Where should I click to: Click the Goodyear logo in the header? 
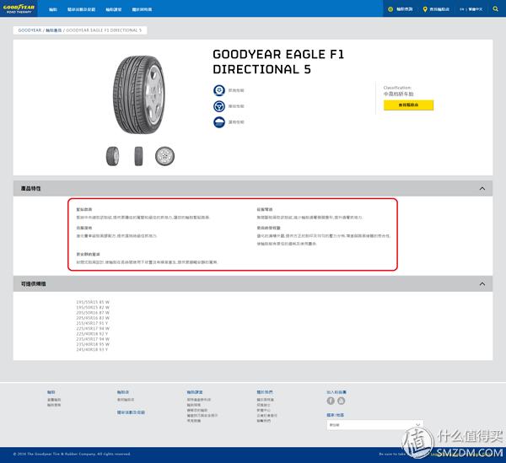point(19,8)
